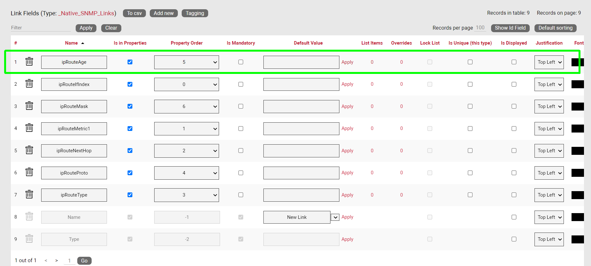
Task: Open Property Order dropdown for ipRouteIfIndex
Action: coord(186,84)
